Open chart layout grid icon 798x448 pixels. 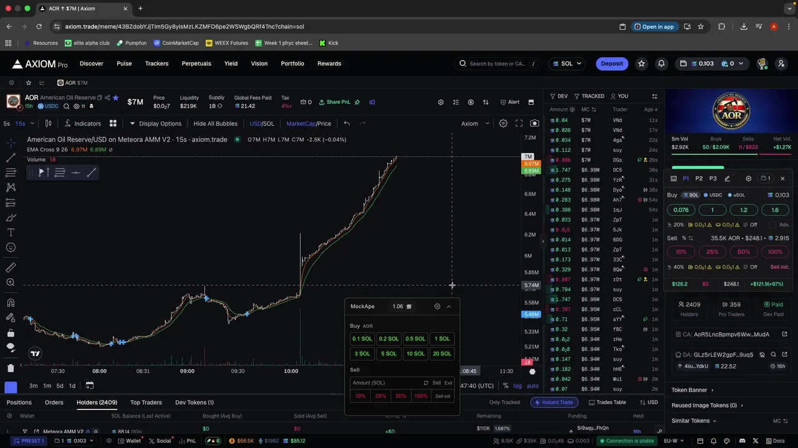(x=113, y=123)
